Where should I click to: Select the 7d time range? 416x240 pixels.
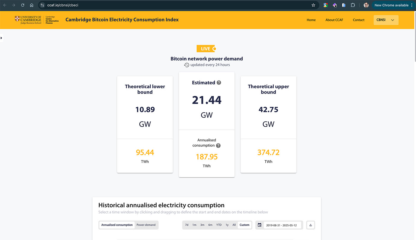click(x=187, y=225)
